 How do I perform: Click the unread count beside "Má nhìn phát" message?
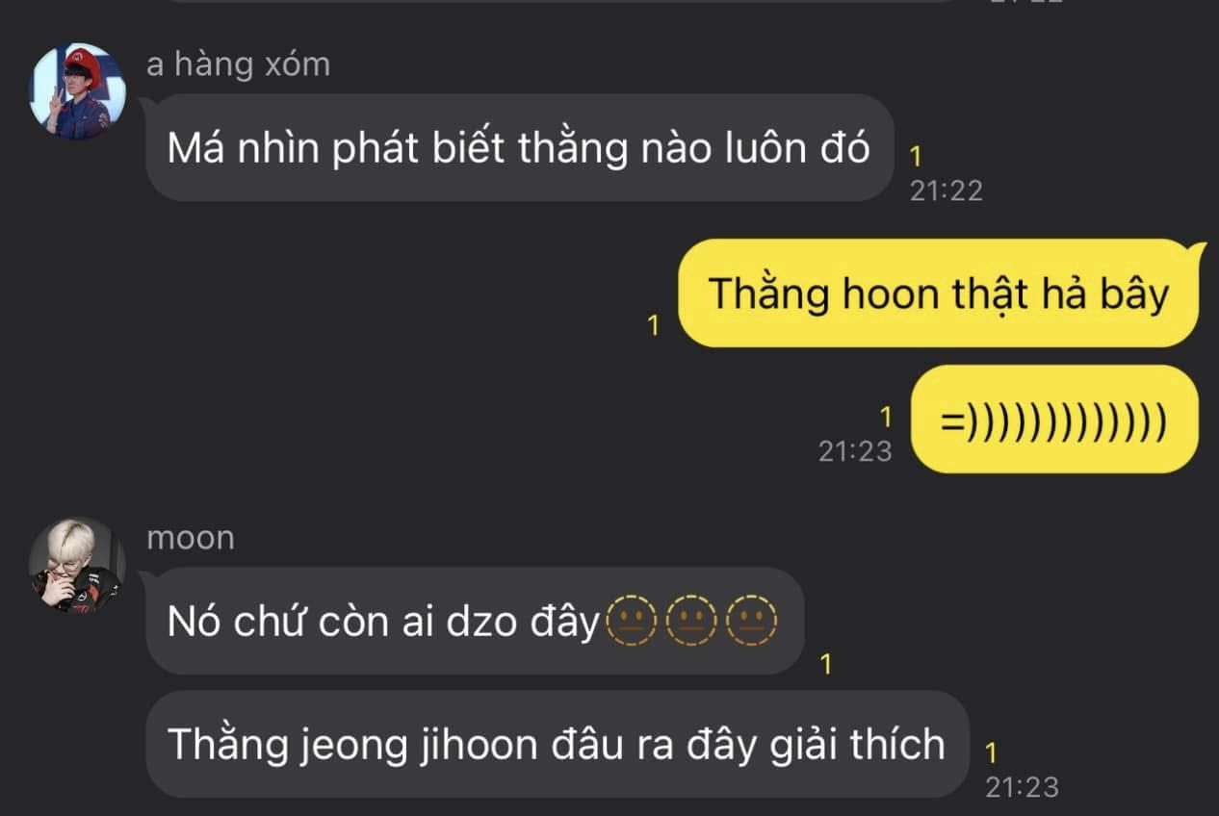point(915,156)
